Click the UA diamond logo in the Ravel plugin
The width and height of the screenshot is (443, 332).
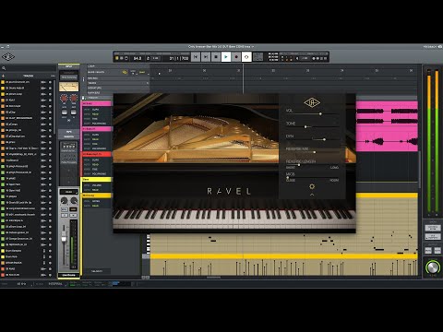[x=312, y=102]
